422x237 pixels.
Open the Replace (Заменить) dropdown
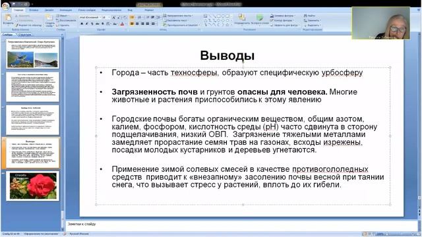(x=312, y=20)
